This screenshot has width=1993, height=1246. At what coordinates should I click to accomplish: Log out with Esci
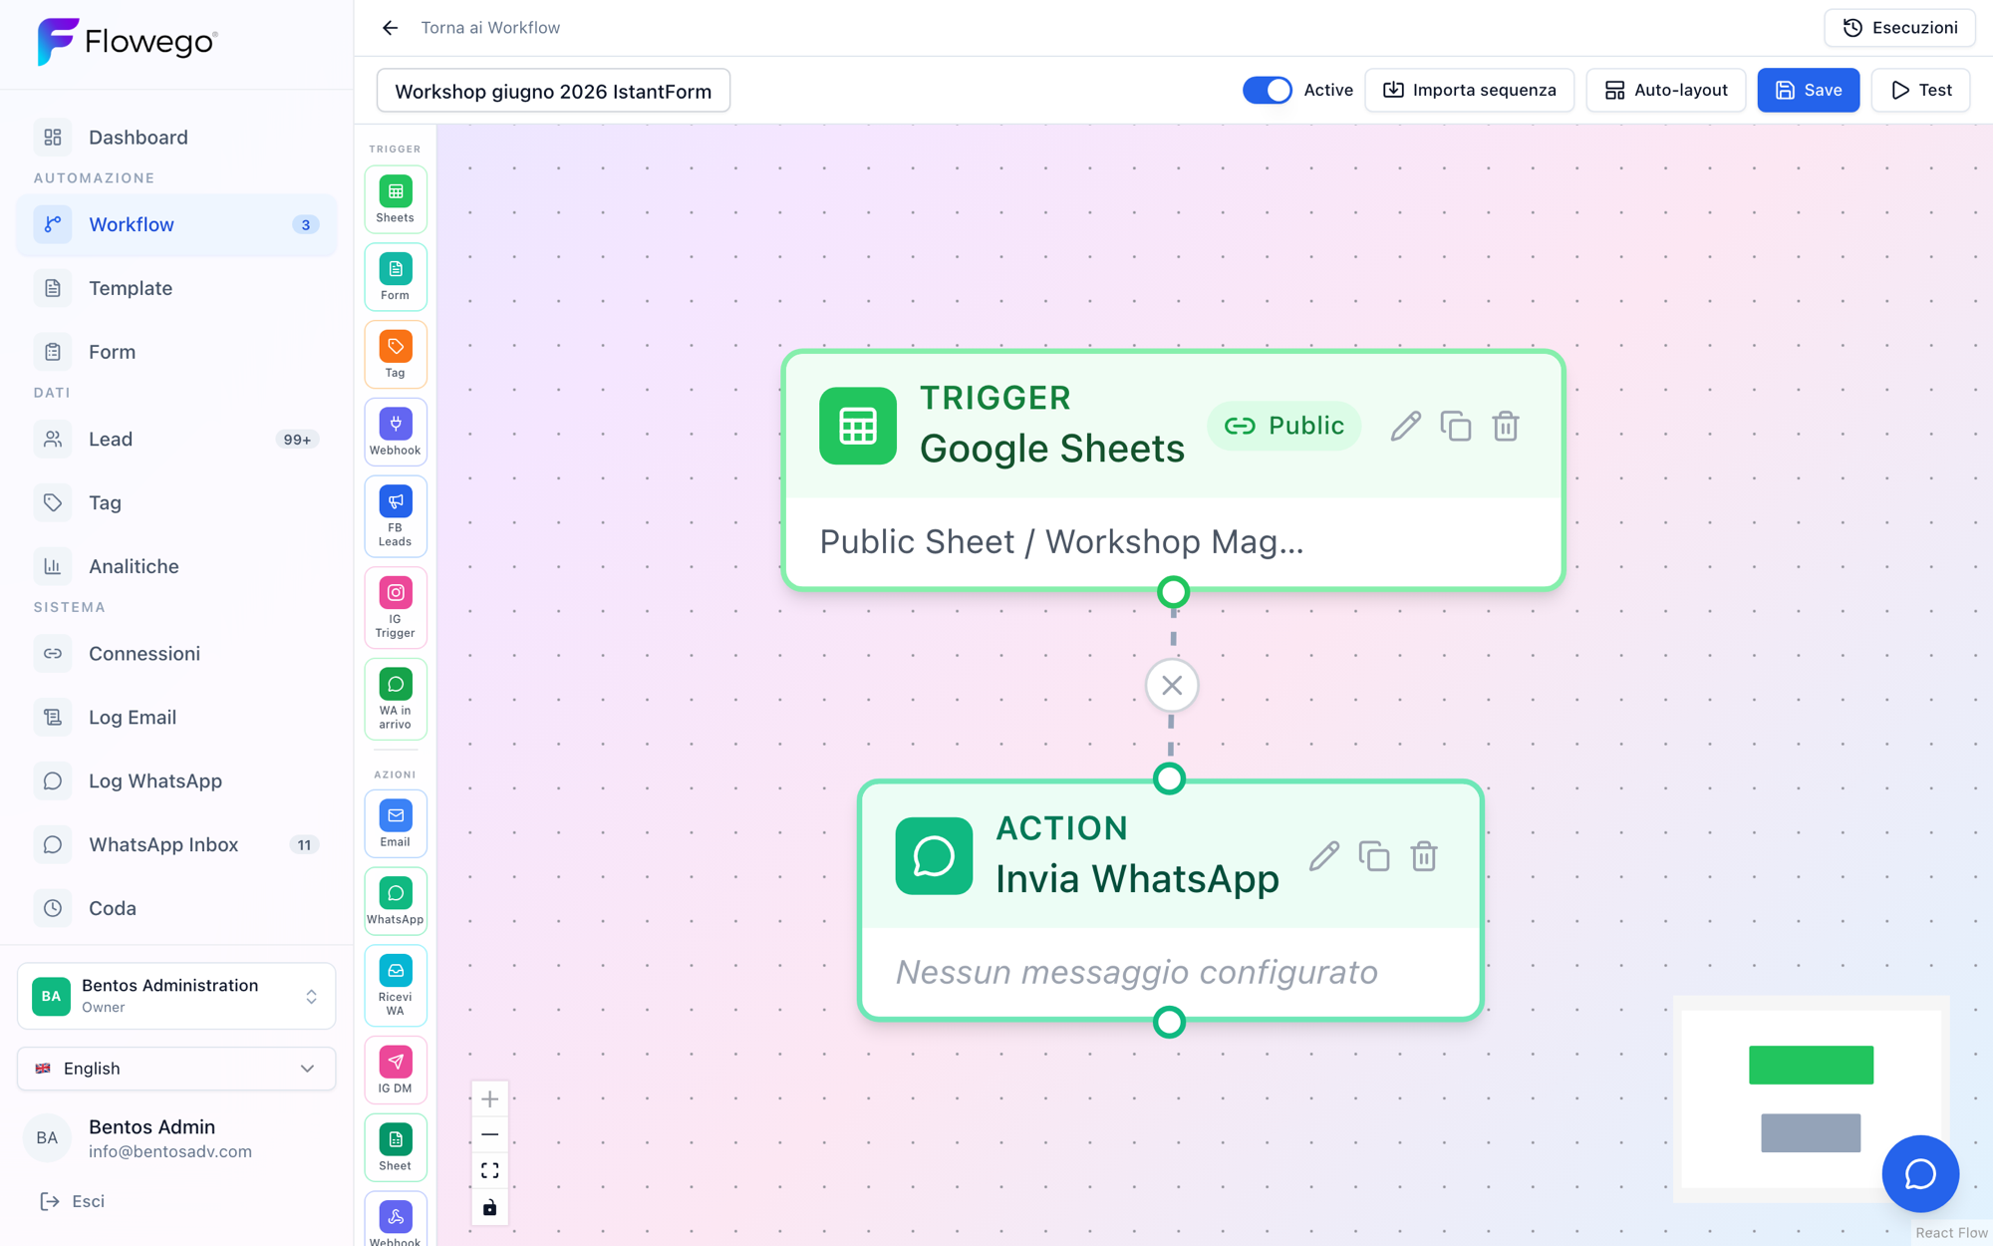pos(72,1202)
